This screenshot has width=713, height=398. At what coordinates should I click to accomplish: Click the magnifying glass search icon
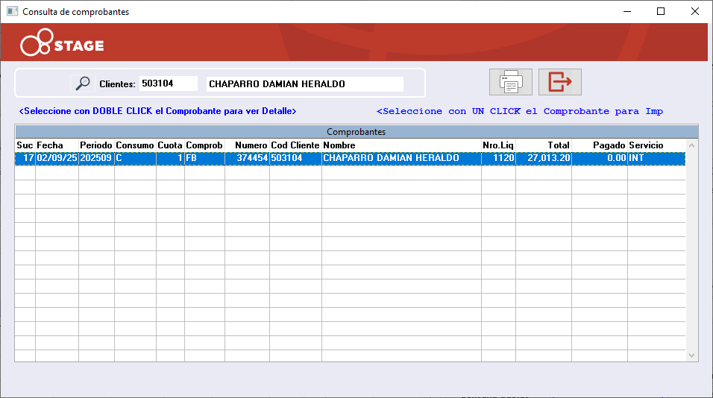click(83, 83)
